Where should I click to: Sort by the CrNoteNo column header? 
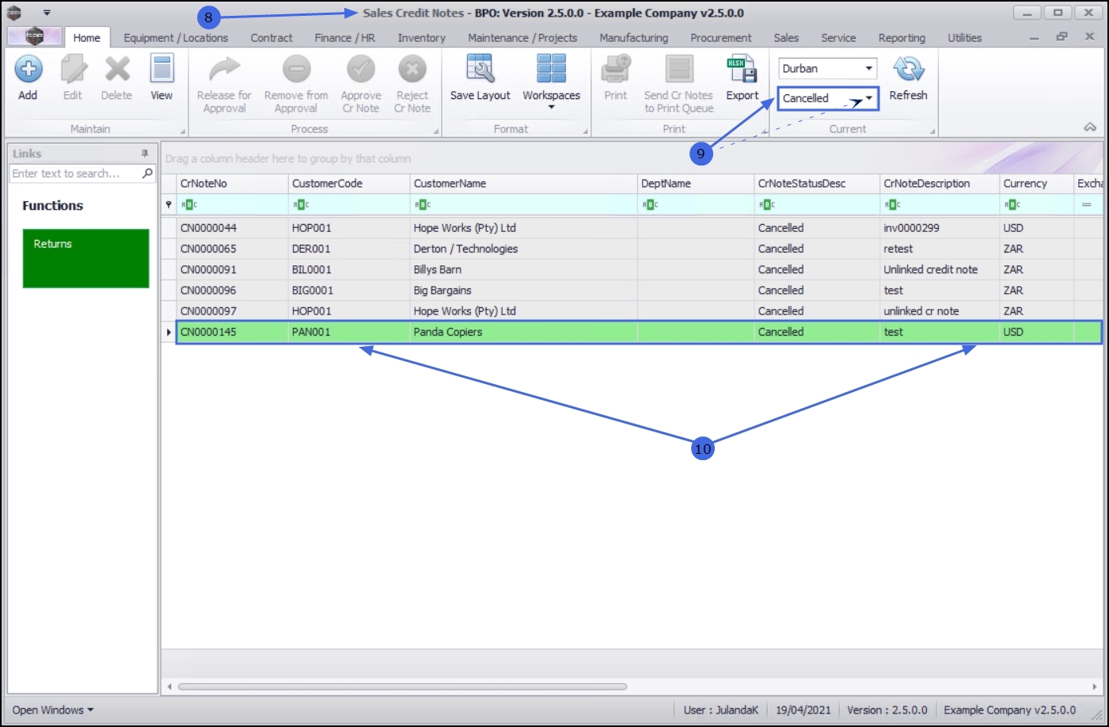pos(232,184)
